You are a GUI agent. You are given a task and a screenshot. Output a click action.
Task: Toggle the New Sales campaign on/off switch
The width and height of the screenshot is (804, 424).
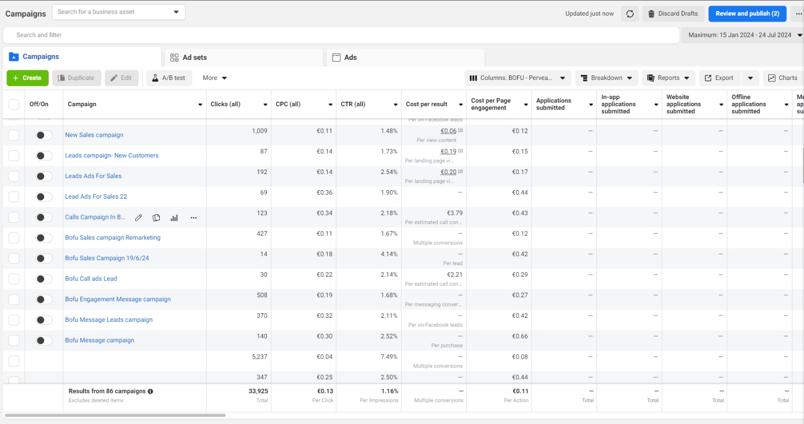click(x=44, y=135)
